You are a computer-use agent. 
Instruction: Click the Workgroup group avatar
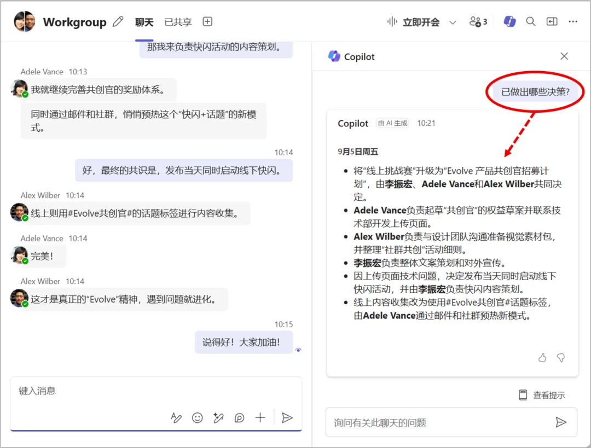tap(25, 21)
